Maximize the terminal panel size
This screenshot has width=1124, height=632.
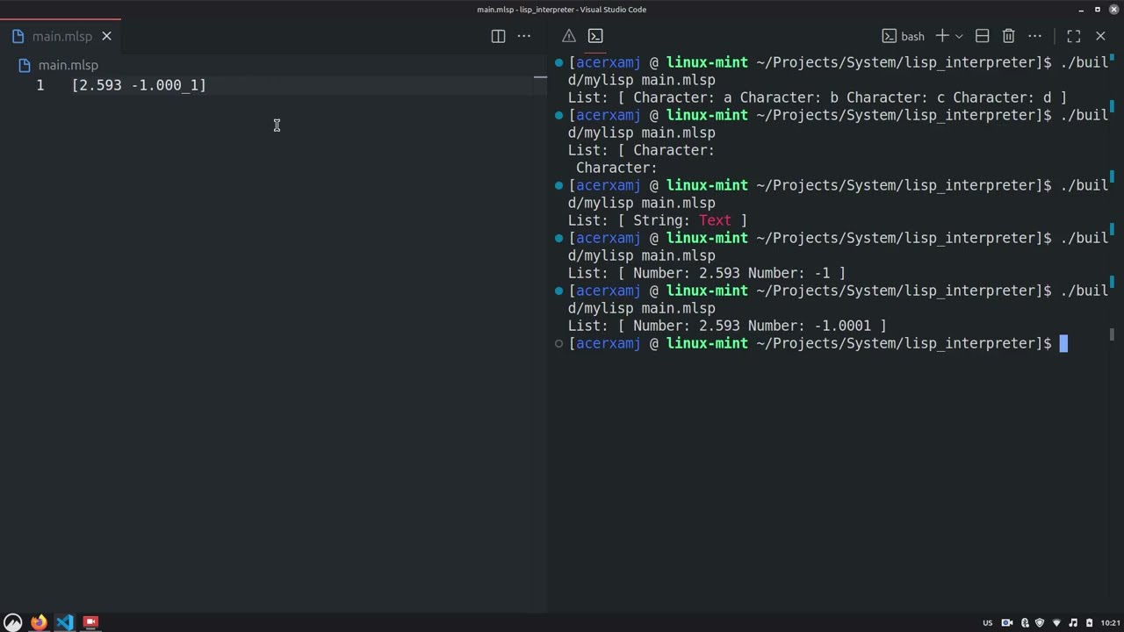(1074, 36)
